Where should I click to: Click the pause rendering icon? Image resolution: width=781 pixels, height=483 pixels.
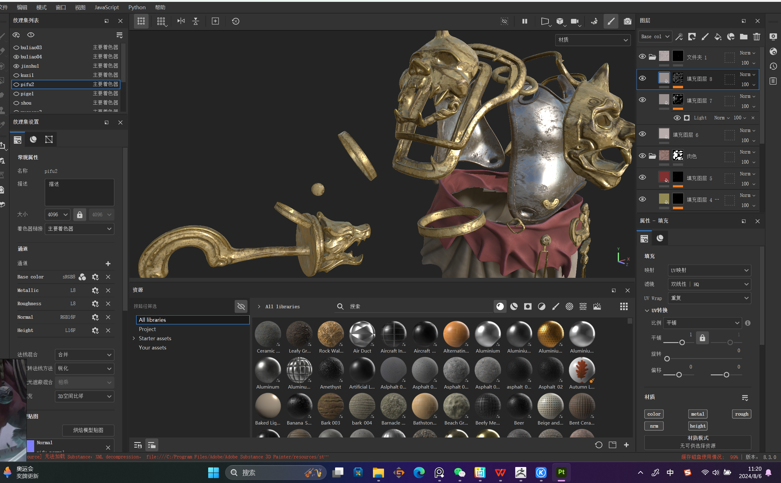pyautogui.click(x=524, y=21)
